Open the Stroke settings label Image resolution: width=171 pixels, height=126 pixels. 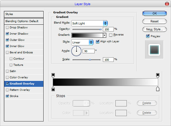(14, 96)
